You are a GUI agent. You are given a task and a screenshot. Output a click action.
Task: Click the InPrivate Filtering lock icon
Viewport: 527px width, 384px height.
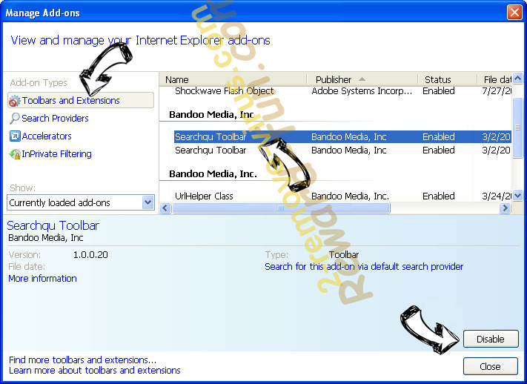(15, 154)
